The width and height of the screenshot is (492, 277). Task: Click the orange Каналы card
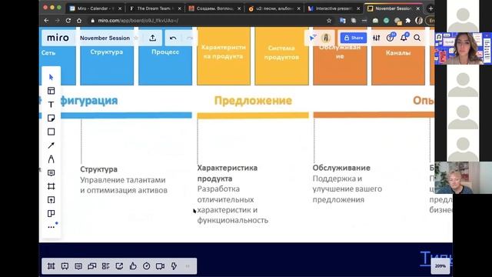[x=398, y=56]
